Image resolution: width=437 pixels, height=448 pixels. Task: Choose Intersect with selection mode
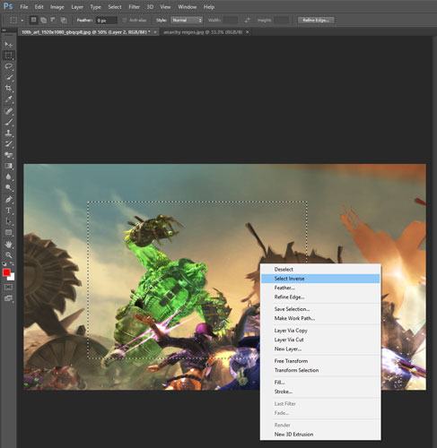[63, 20]
